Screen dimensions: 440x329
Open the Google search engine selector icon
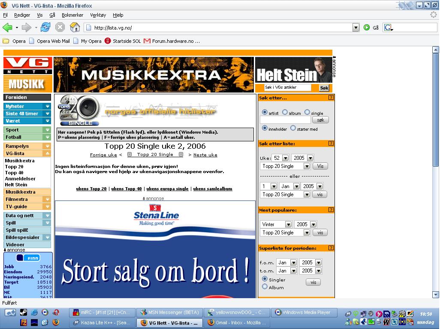coord(389,27)
